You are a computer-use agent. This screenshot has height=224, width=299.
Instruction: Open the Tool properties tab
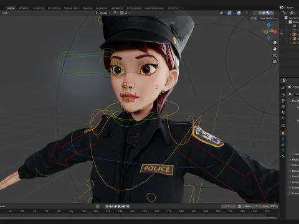point(283,88)
